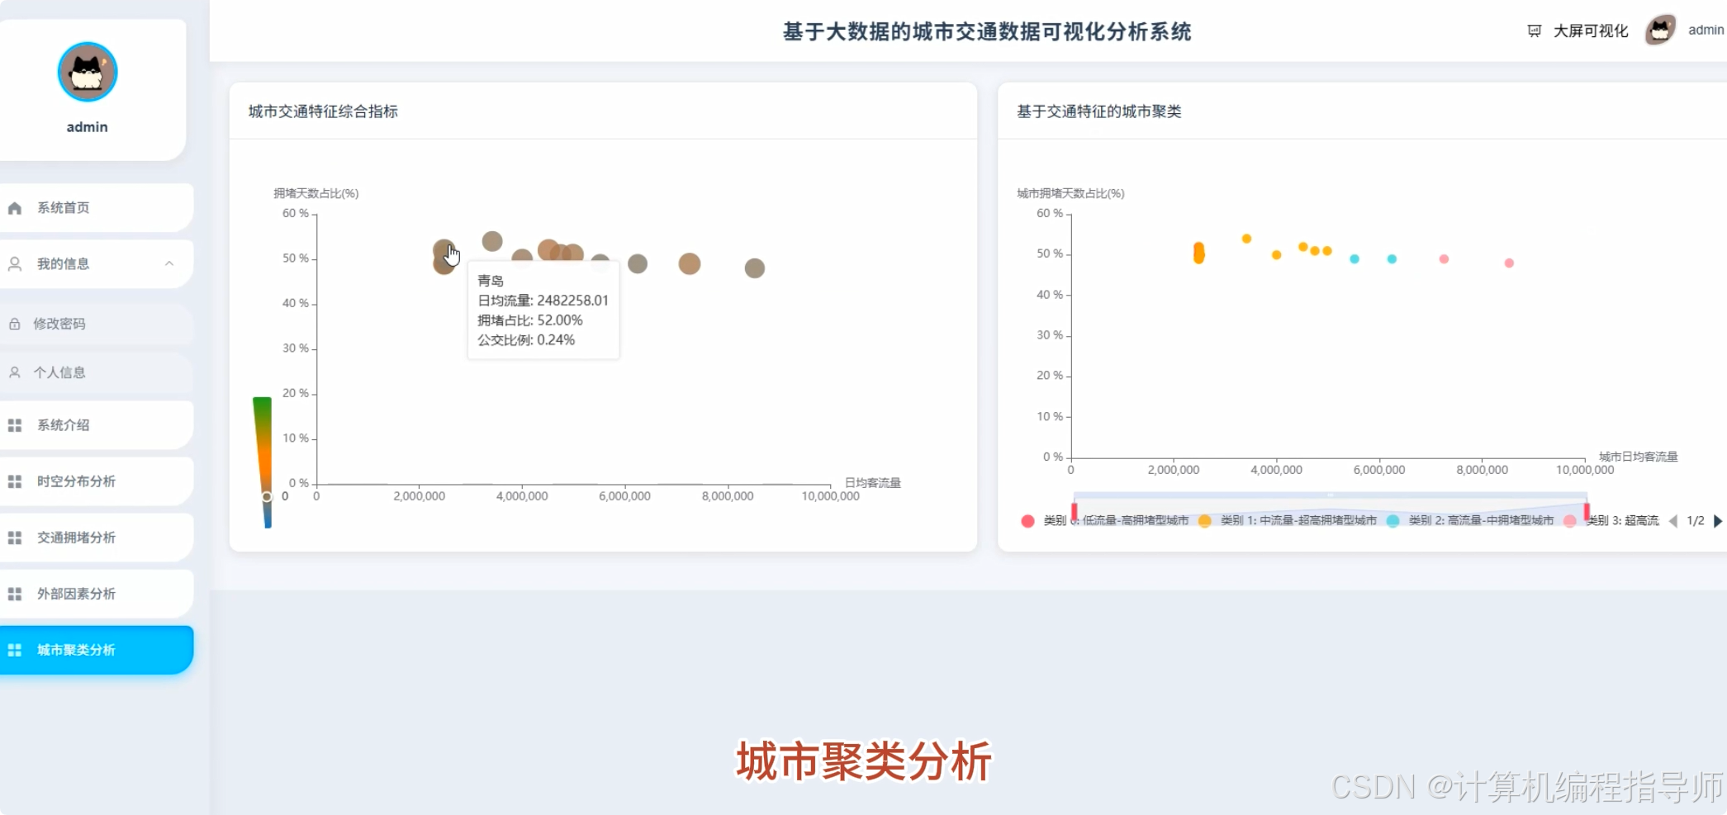Screen dimensions: 1727x815
Task: Select 城市聚类分析 in the sidebar
Action: [x=75, y=650]
